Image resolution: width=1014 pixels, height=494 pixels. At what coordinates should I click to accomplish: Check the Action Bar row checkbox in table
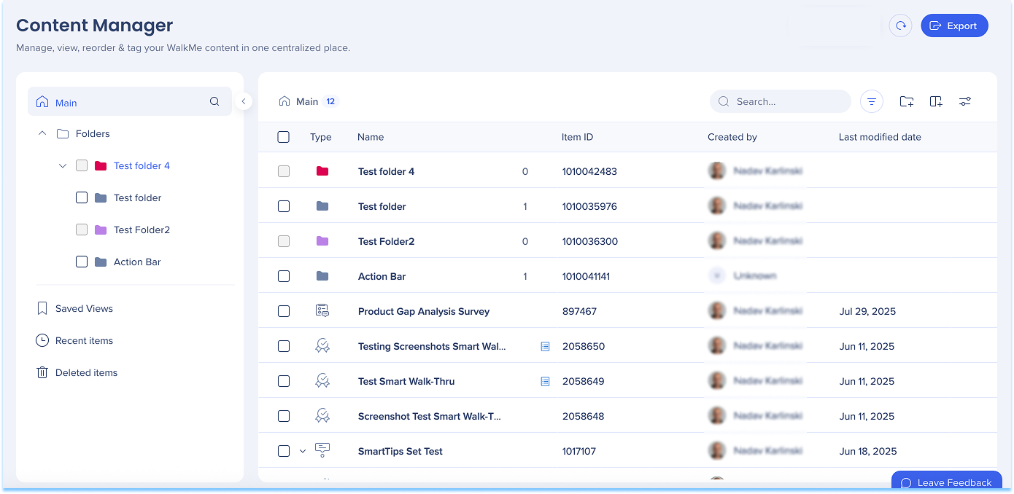click(x=284, y=276)
